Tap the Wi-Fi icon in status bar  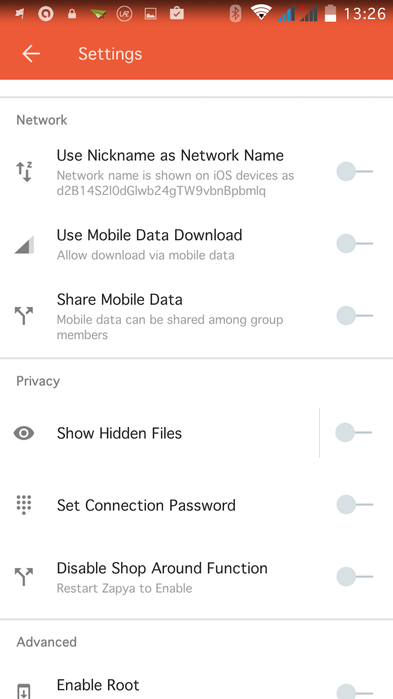pyautogui.click(x=261, y=13)
